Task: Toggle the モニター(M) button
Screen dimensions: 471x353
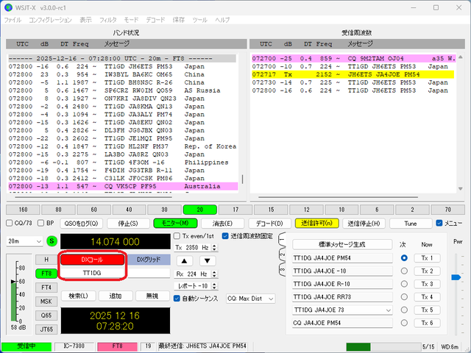Action: [175, 224]
